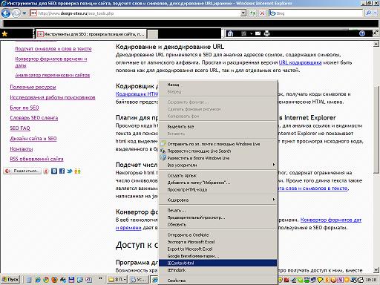Click the search magnifier button

click(369, 13)
